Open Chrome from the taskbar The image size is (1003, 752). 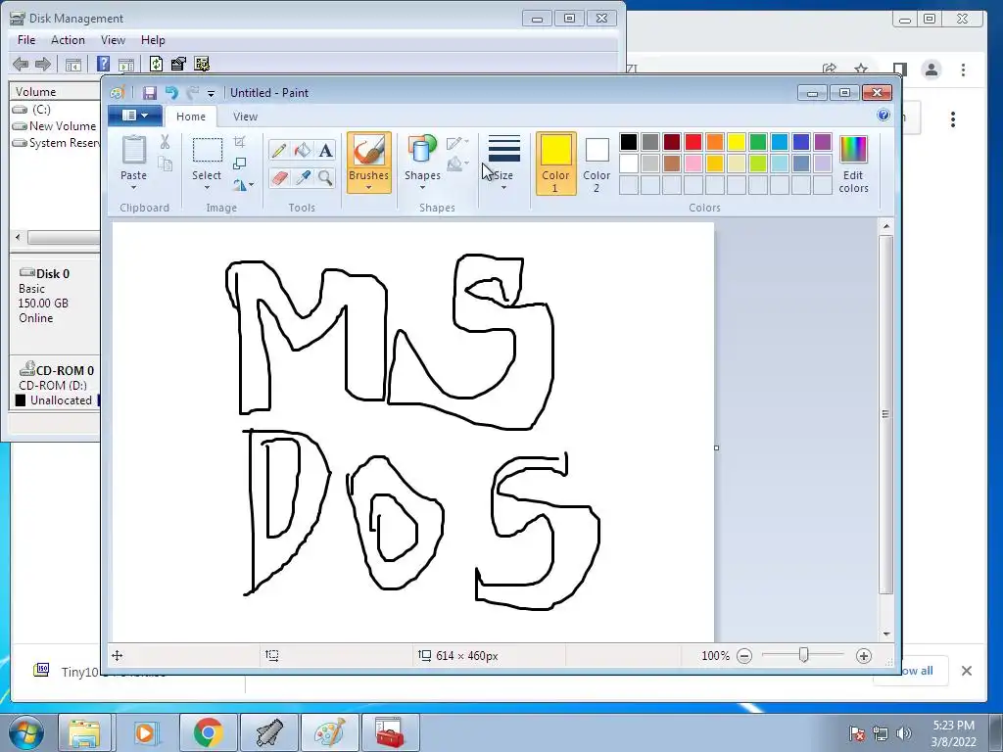(208, 732)
